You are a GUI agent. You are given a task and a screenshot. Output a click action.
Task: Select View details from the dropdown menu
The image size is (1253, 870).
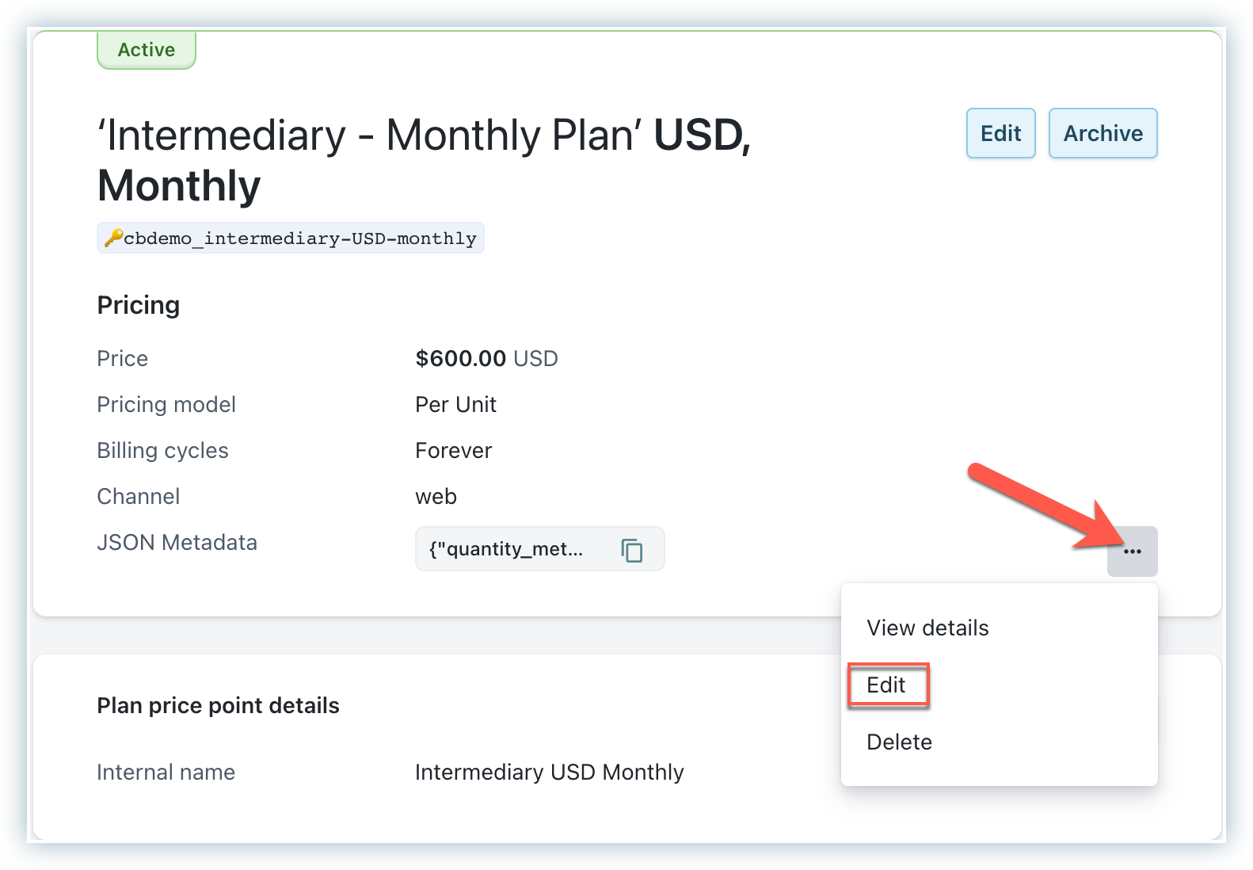[927, 628]
